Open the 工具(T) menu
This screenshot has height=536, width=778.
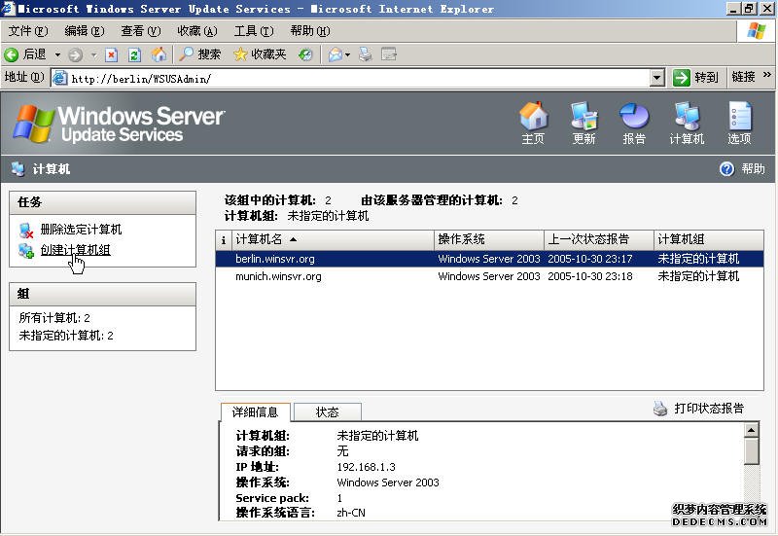point(254,31)
